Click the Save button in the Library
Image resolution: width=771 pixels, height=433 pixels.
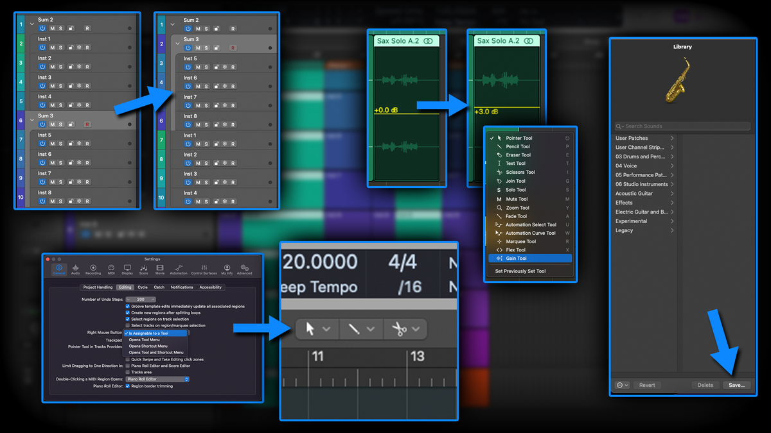click(x=736, y=385)
